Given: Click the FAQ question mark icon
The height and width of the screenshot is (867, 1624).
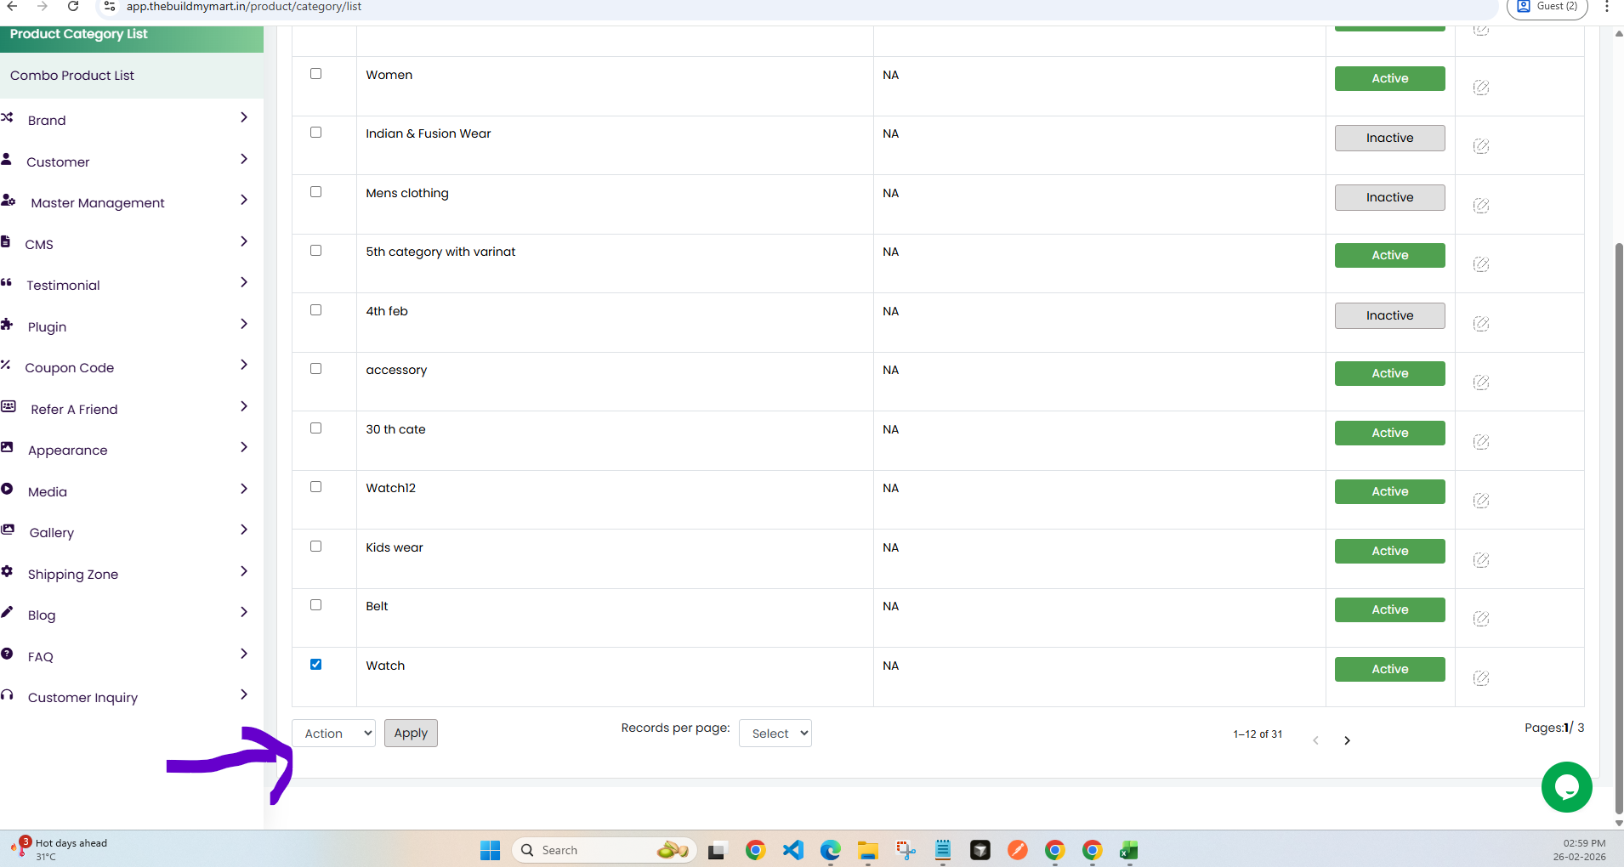Looking at the screenshot, I should [x=7, y=654].
